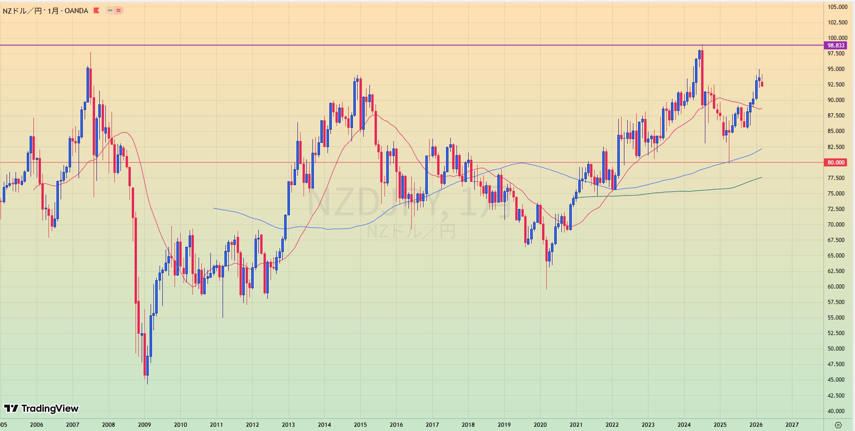This screenshot has height=431, width=855.
Task: Click the 2023 label on the time axis
Action: (648, 425)
